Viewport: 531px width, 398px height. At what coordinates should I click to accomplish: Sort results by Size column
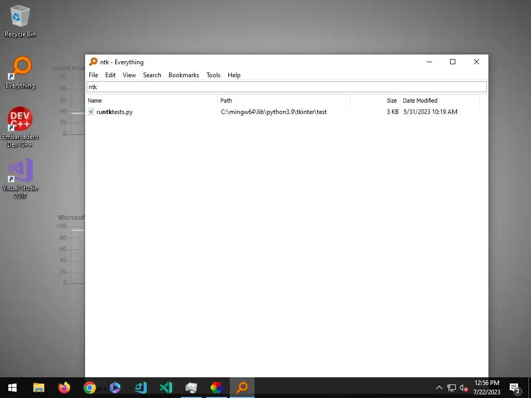(x=375, y=101)
